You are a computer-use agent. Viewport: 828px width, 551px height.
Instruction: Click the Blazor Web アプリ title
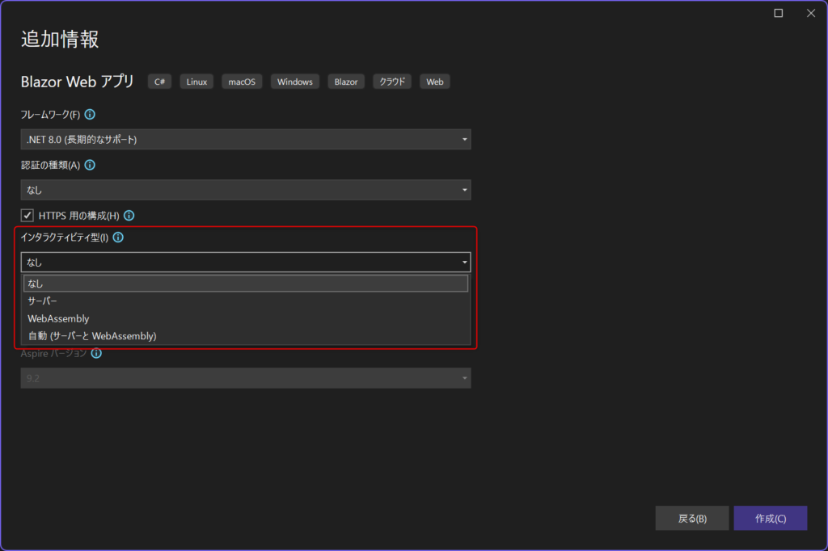77,82
